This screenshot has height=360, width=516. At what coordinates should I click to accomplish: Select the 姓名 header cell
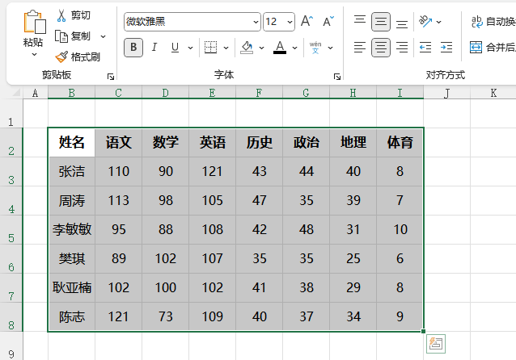pyautogui.click(x=72, y=143)
